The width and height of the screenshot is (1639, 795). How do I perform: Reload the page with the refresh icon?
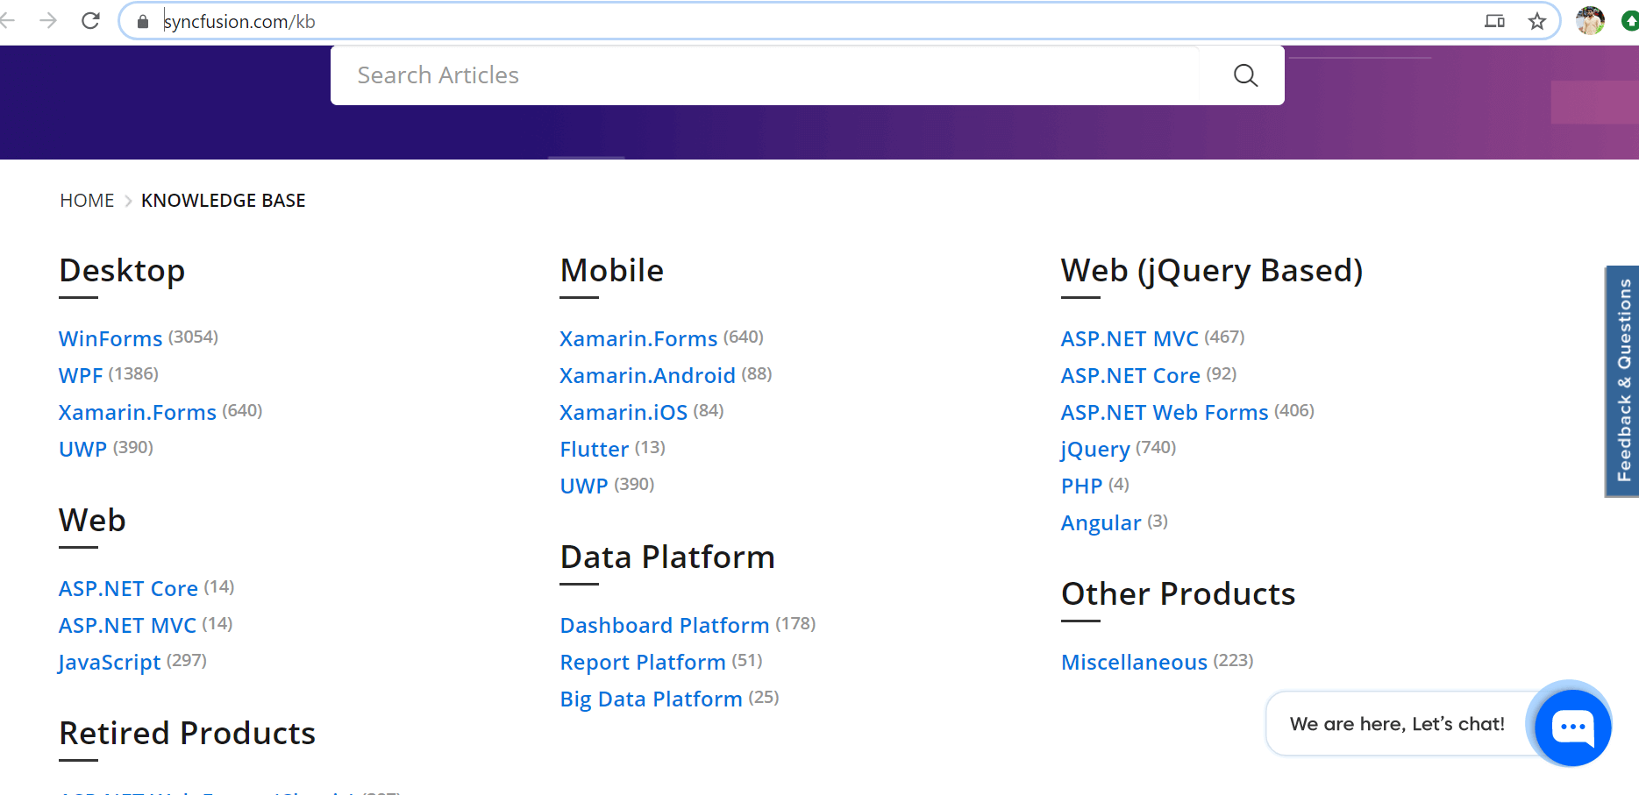click(x=90, y=21)
